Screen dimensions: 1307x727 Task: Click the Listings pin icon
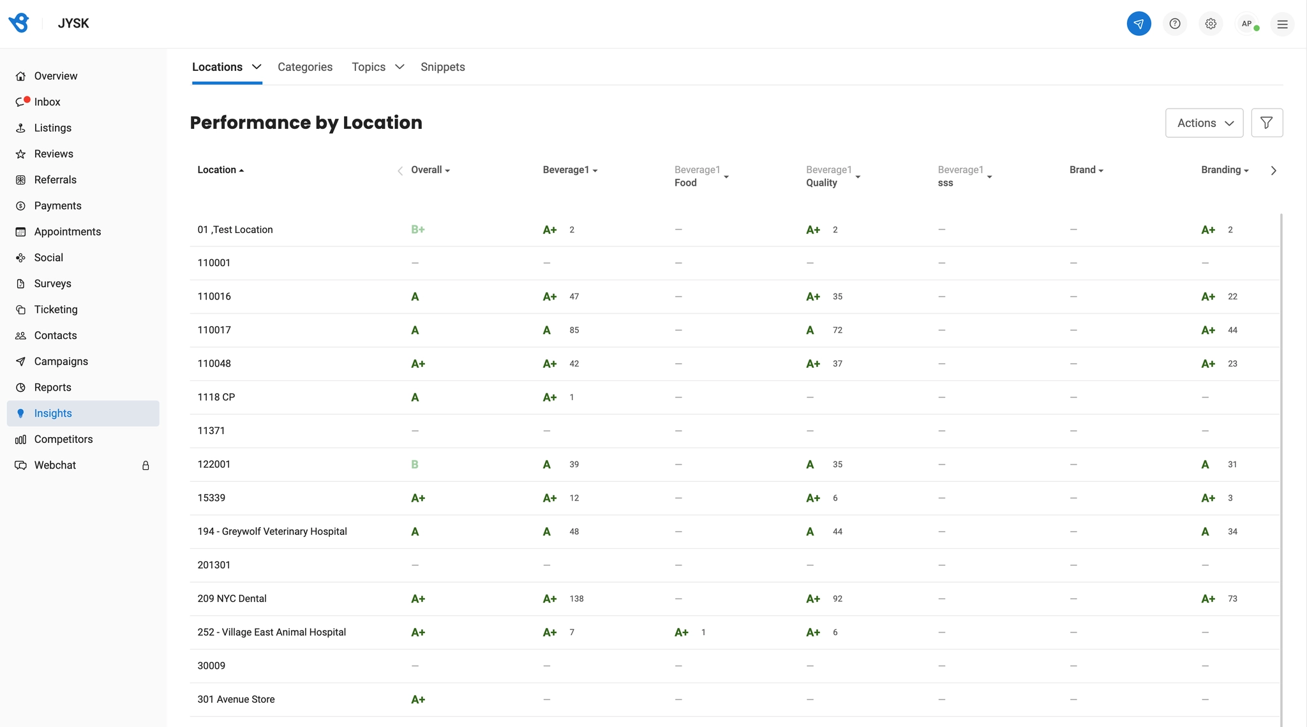[20, 128]
